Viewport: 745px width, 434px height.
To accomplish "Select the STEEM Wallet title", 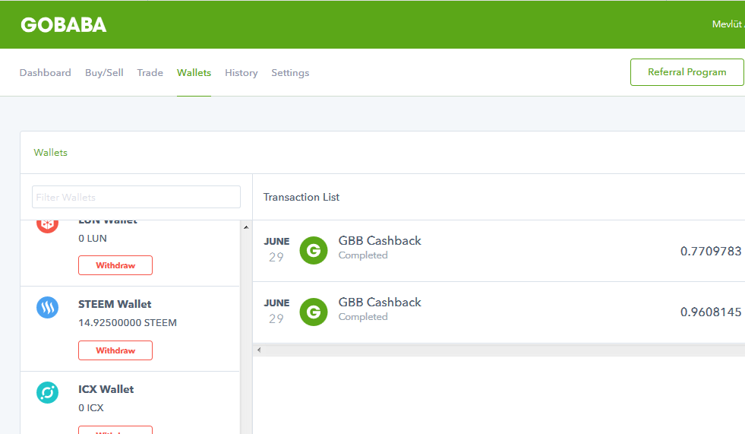I will 115,304.
